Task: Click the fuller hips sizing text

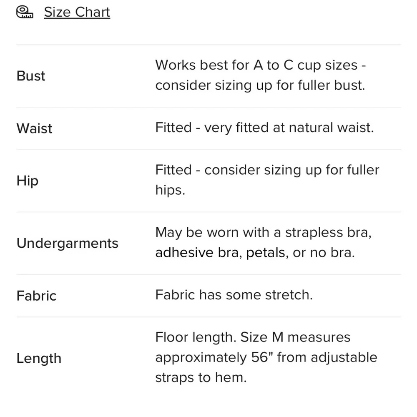Action: (x=267, y=180)
